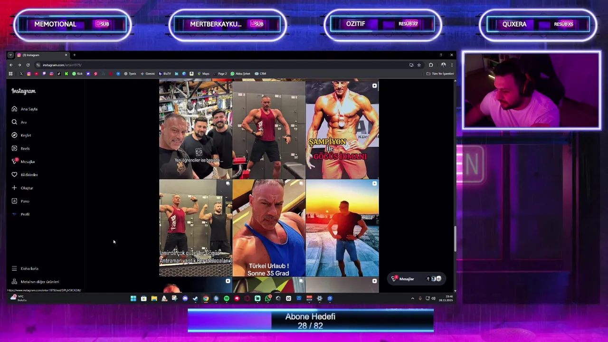Open X bookmark
Screen dimensions: 608x342
pyautogui.click(x=21, y=74)
